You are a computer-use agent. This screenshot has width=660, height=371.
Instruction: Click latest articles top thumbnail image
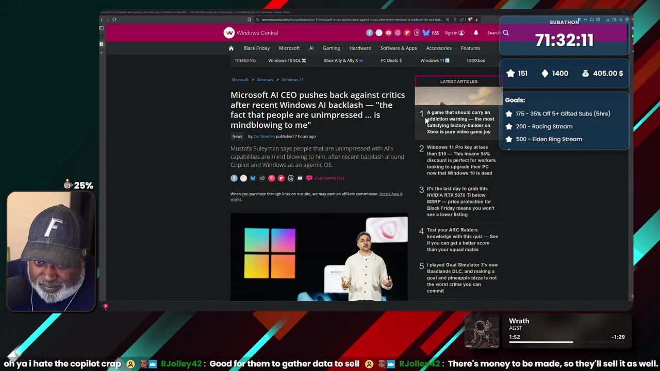tap(458, 96)
